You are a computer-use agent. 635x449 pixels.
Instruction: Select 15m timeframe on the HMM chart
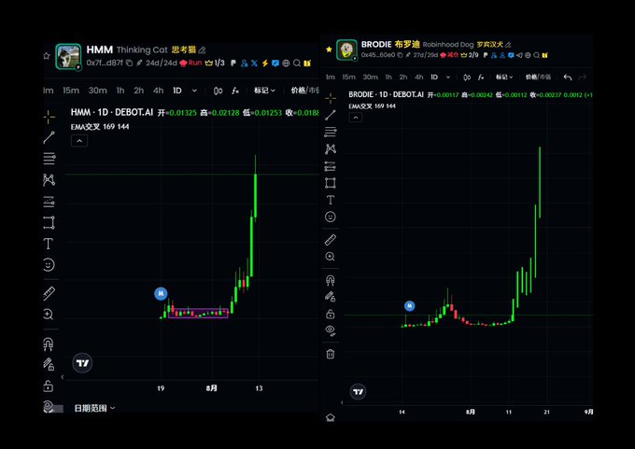tap(71, 91)
